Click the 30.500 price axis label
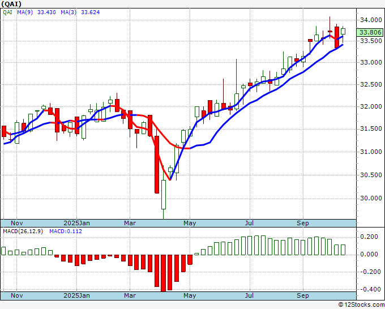This screenshot has width=385, height=309. [371, 175]
